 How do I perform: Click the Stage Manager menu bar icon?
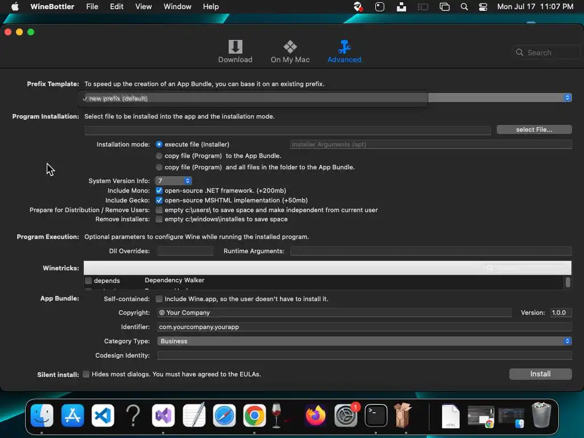click(x=423, y=7)
